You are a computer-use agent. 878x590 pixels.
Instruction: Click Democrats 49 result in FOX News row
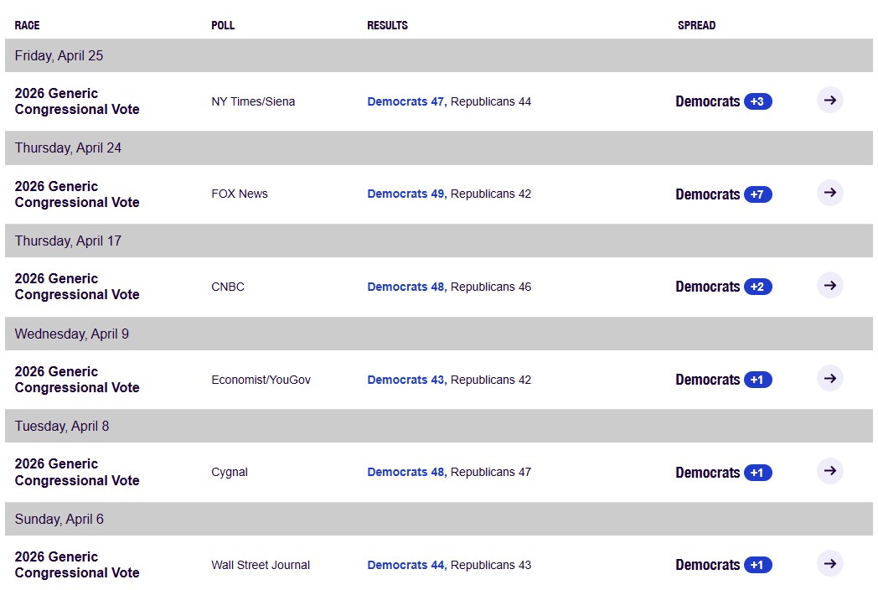[x=406, y=194]
